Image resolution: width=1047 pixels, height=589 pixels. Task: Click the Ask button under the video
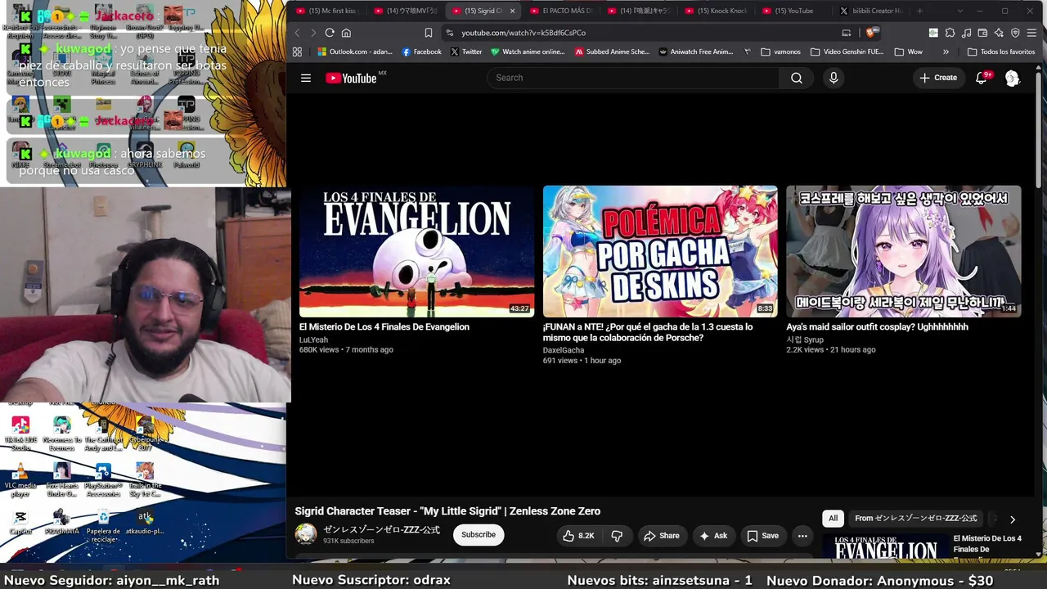(713, 536)
